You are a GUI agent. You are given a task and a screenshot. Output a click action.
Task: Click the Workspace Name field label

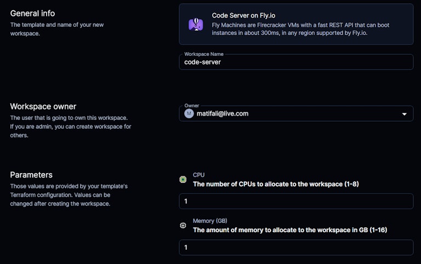[203, 54]
